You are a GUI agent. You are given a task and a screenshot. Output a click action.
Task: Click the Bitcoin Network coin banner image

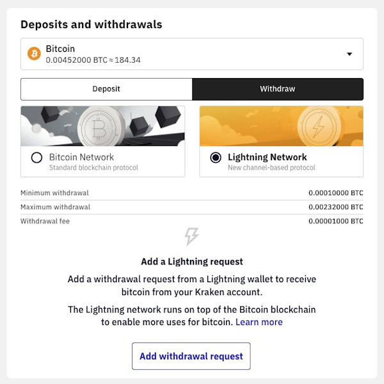[x=102, y=126]
